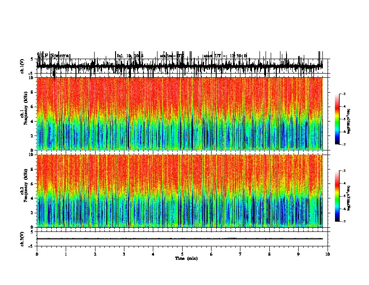Click the '2' tick on the time axis

coord(95,254)
